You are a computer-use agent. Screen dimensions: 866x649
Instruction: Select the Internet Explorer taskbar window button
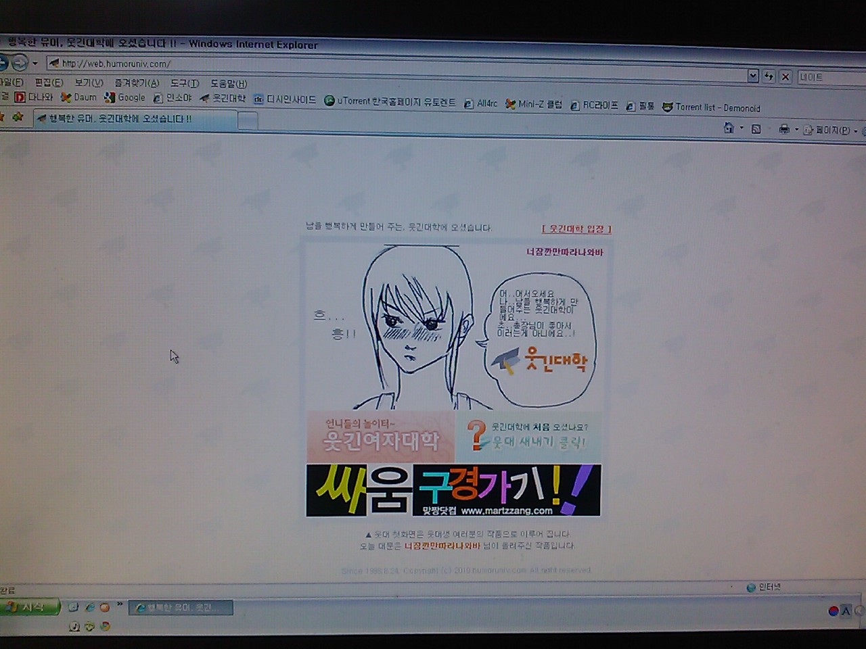click(181, 608)
